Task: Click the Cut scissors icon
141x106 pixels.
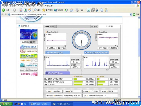Action: (97, 10)
